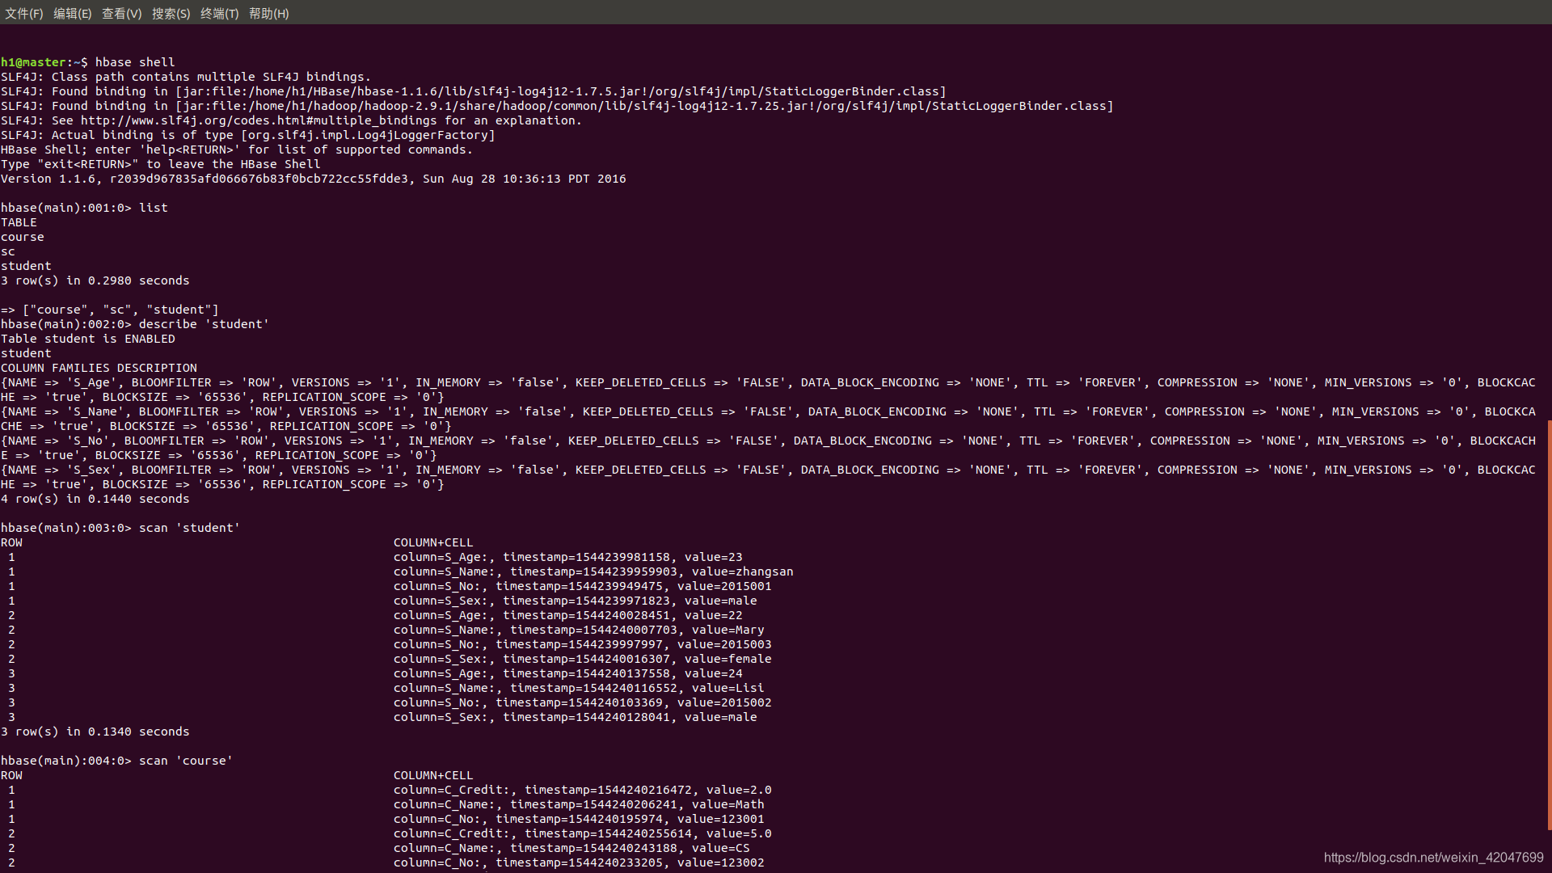Click the '["course", "sc", "student"]' result line

click(x=110, y=310)
